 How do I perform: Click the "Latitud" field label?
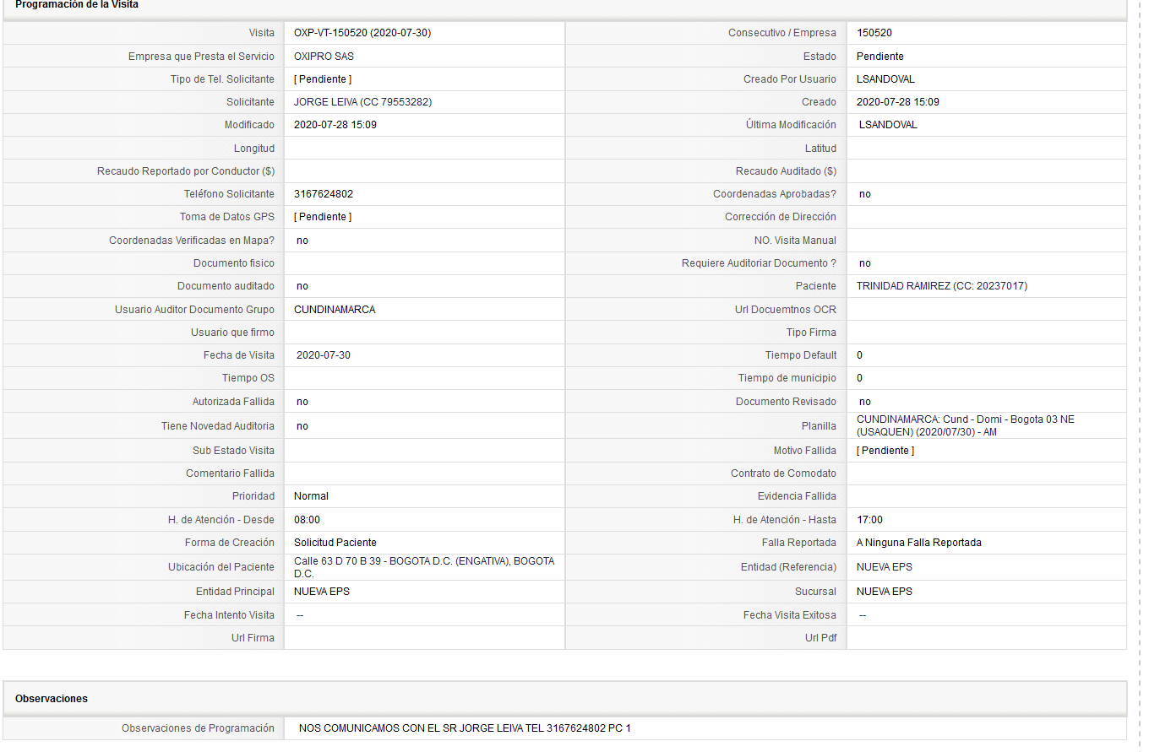pos(820,149)
